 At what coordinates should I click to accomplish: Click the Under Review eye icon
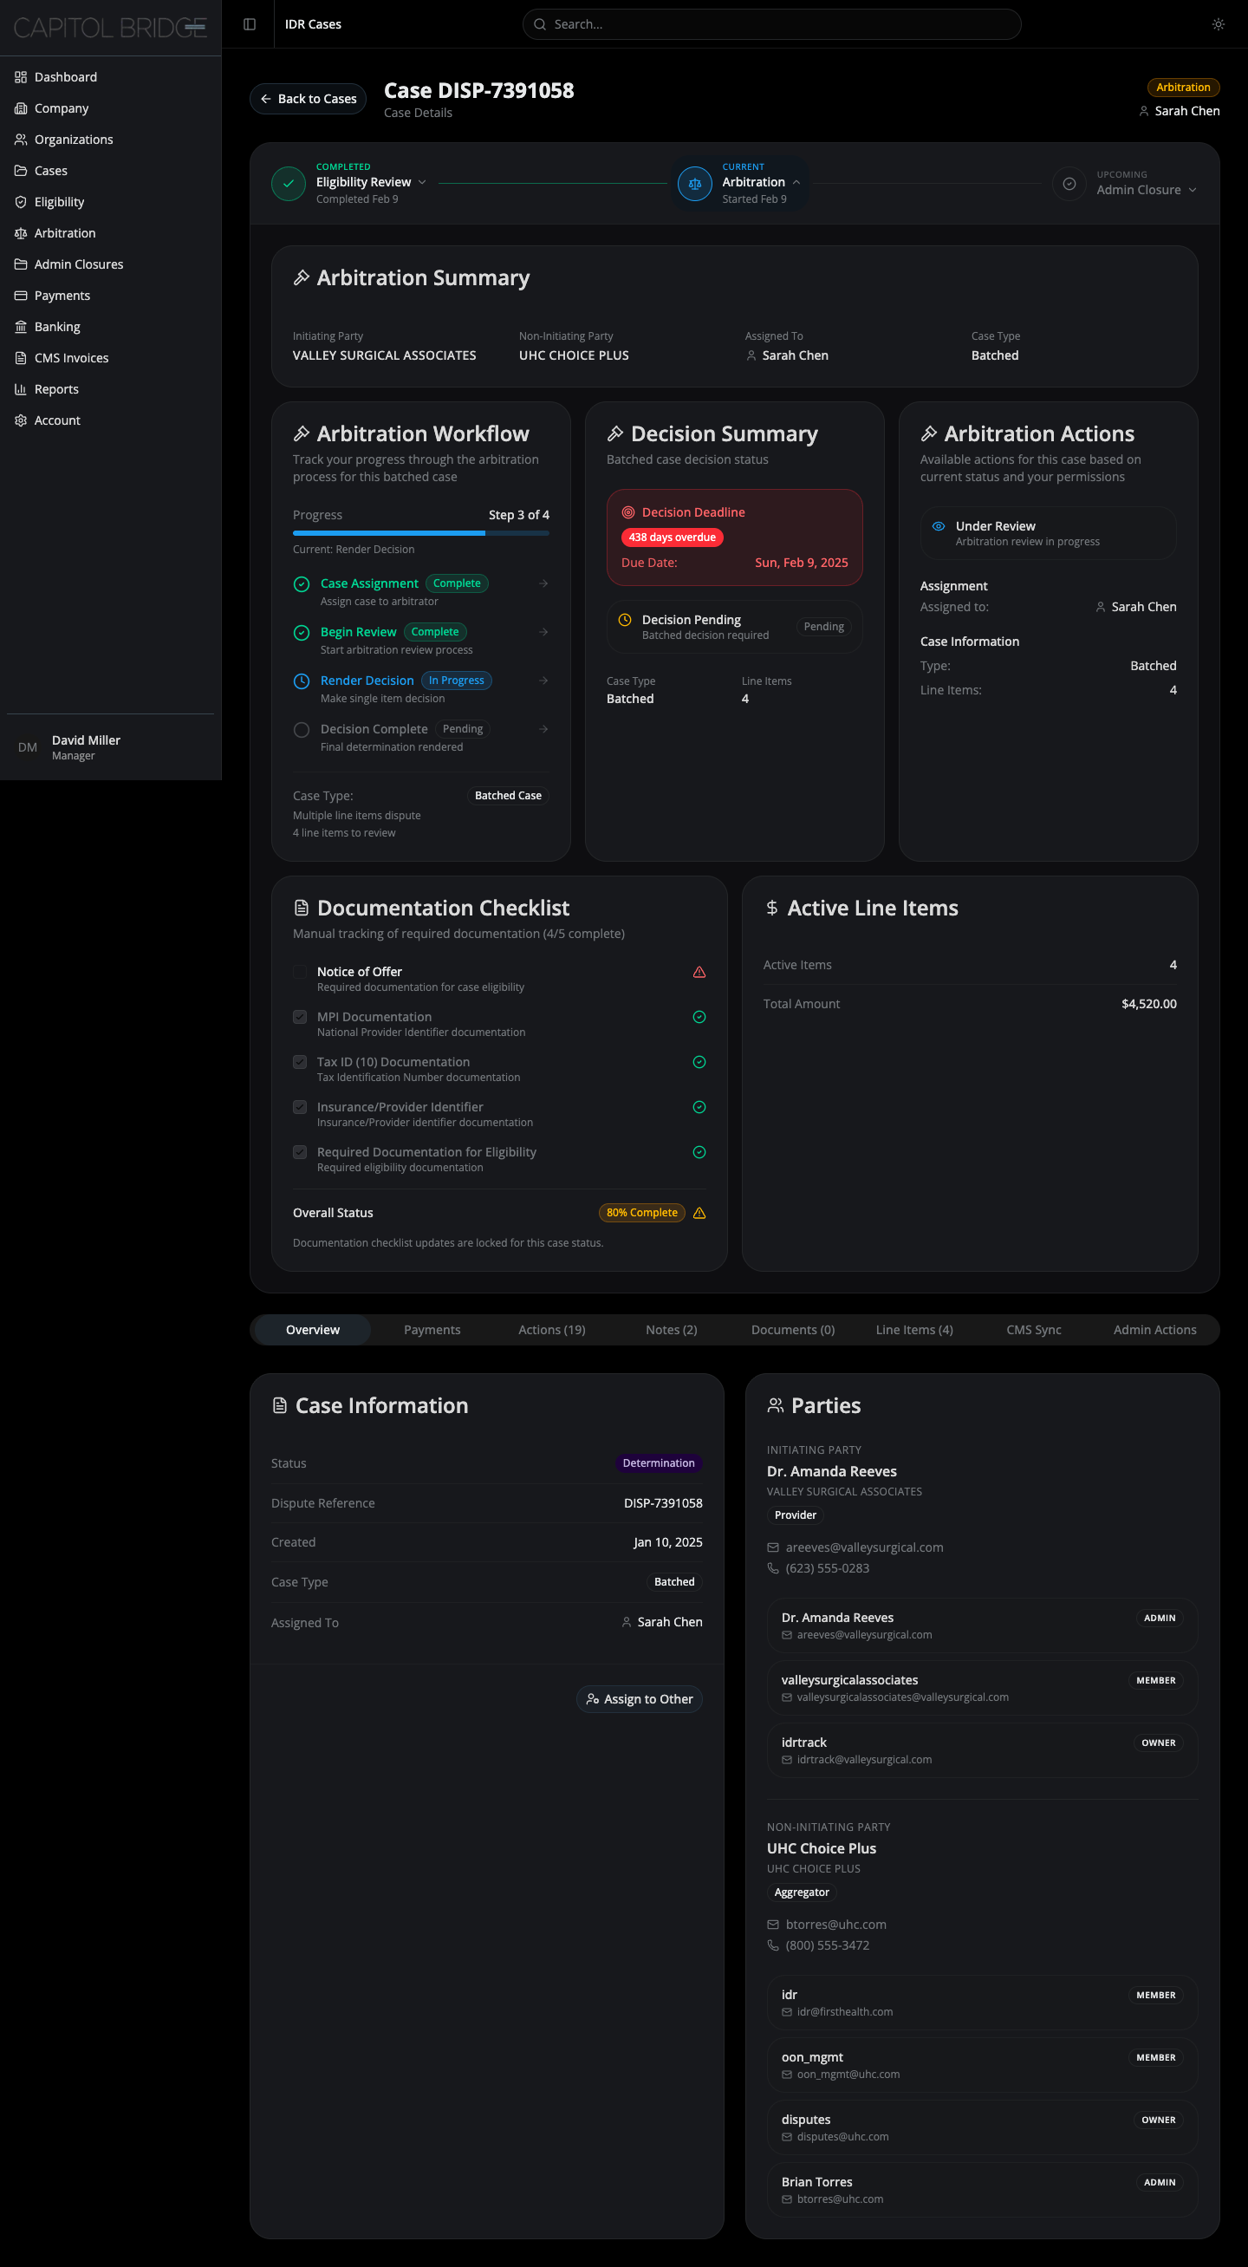pos(939,526)
